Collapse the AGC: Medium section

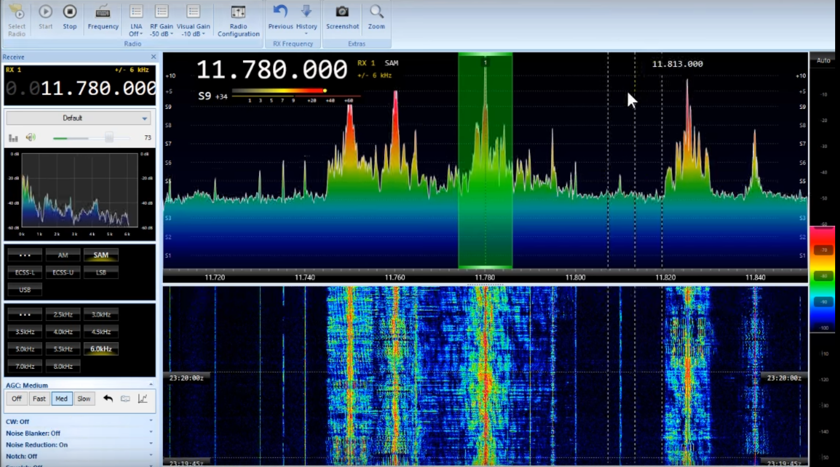tap(151, 385)
